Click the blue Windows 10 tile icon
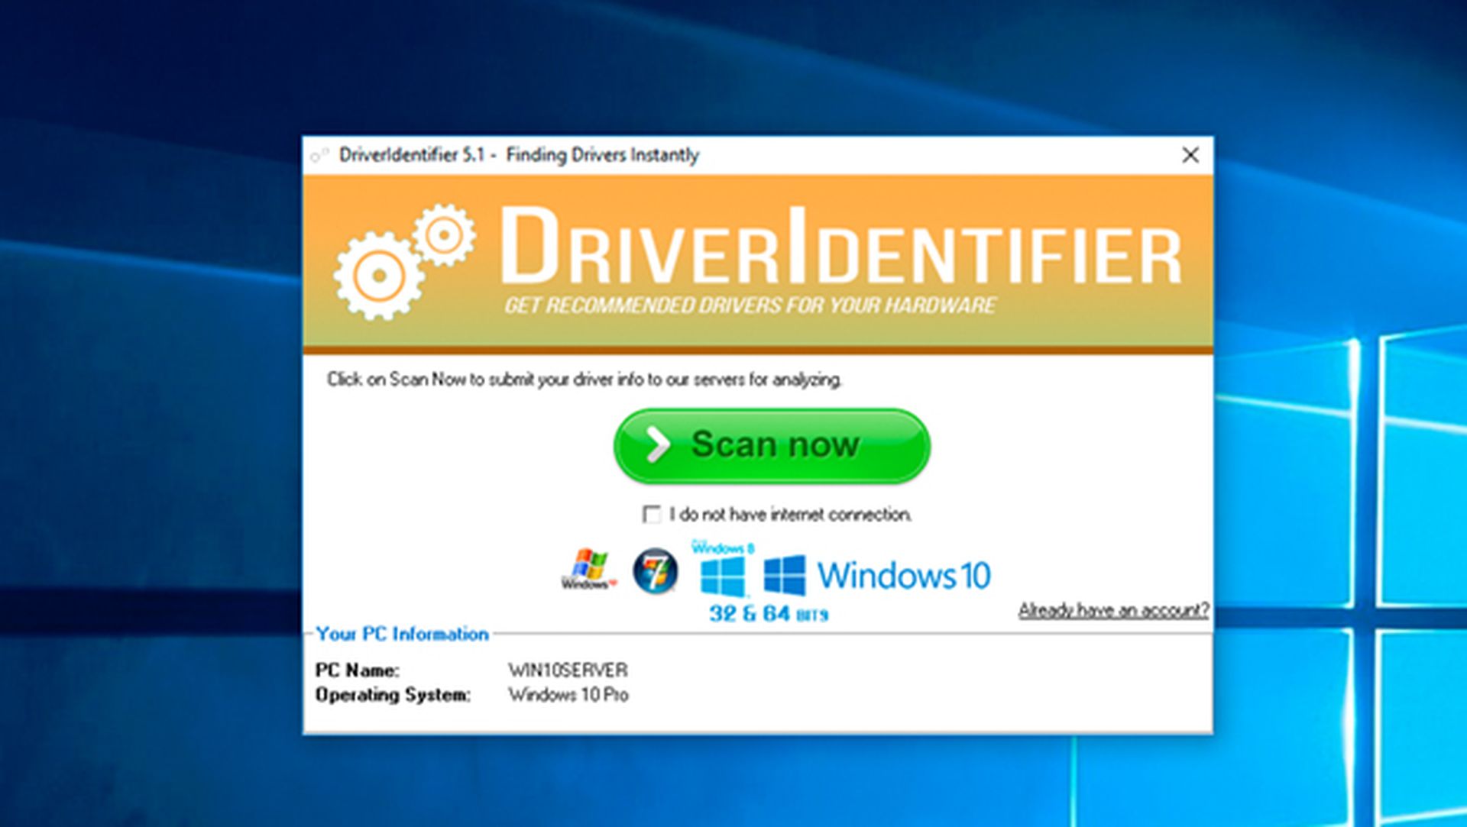Image resolution: width=1467 pixels, height=827 pixels. point(784,573)
